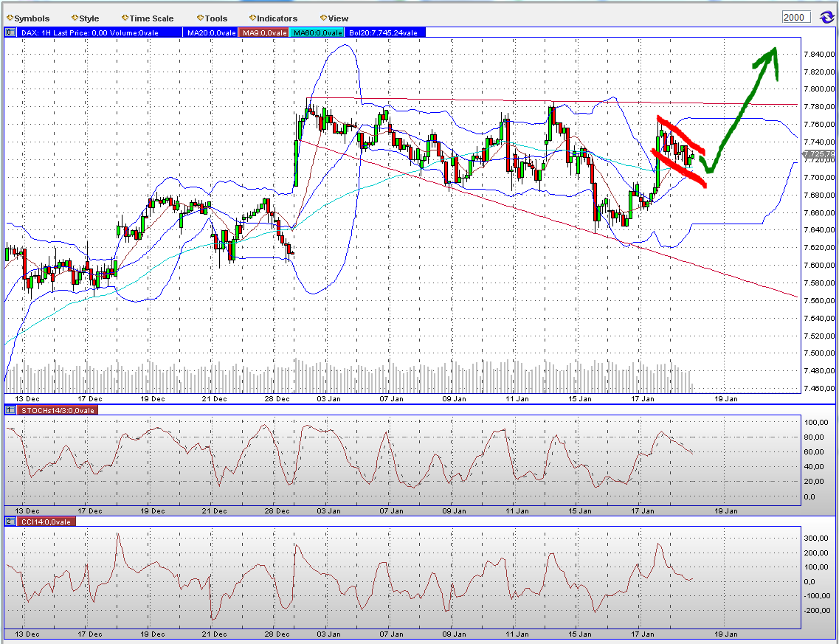
Task: Click the CCI14 indicator label
Action: click(46, 522)
